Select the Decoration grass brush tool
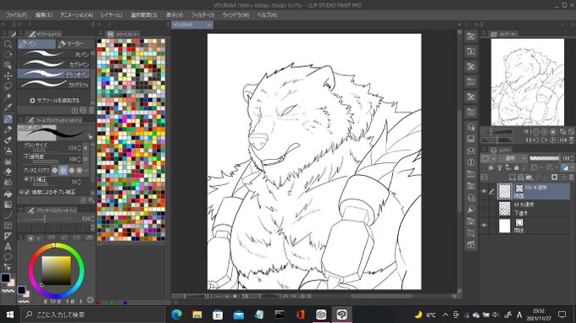 (8, 161)
